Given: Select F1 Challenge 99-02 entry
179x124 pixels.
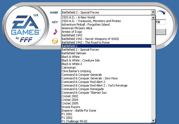Looking at the screenshot, I should [x=106, y=121].
